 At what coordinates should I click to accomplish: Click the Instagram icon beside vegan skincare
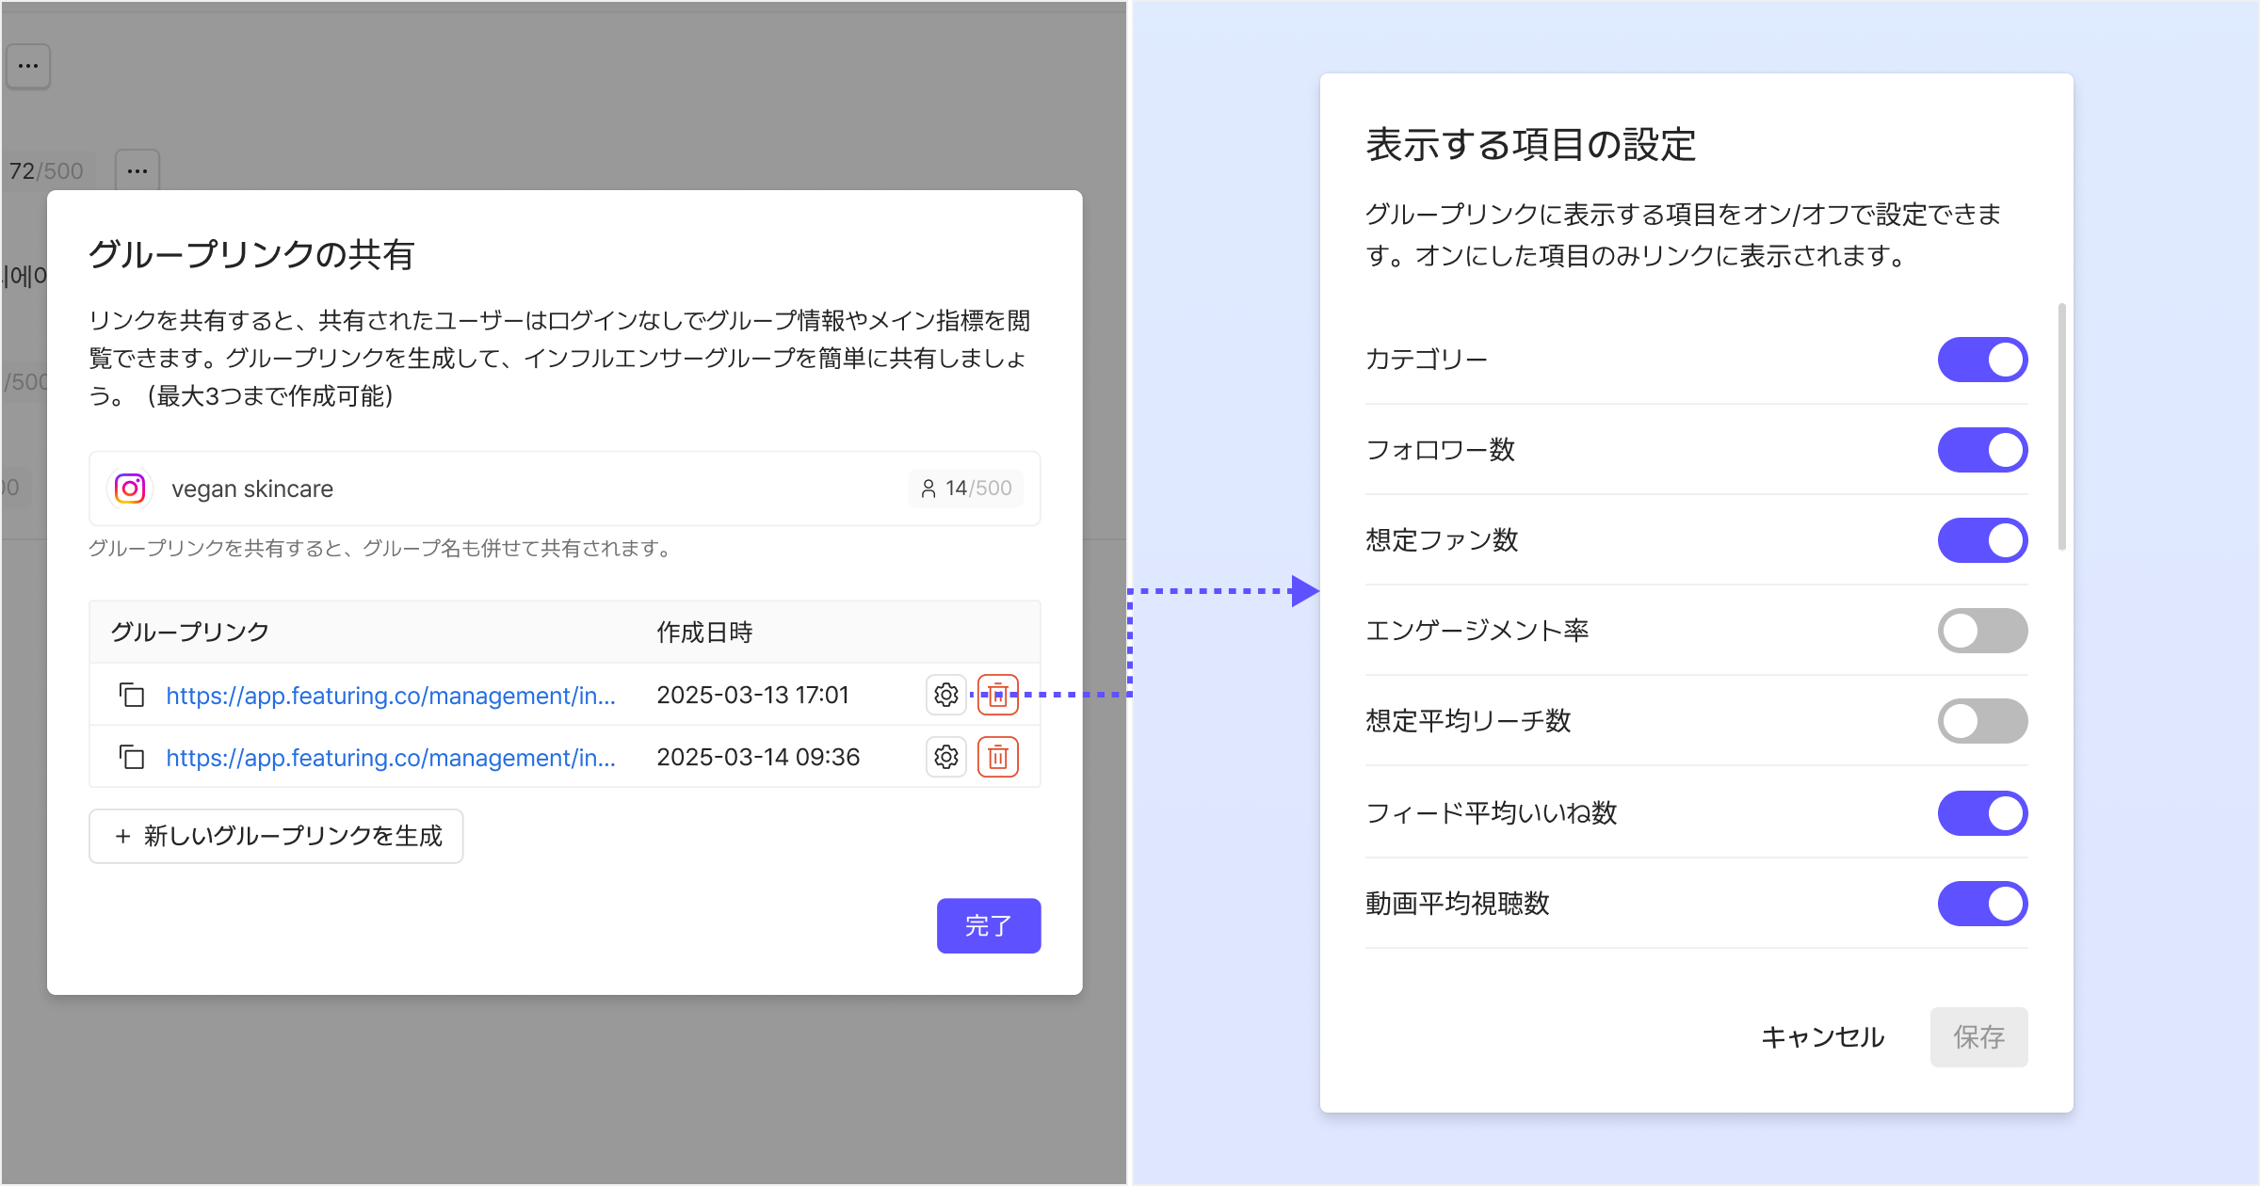[130, 489]
